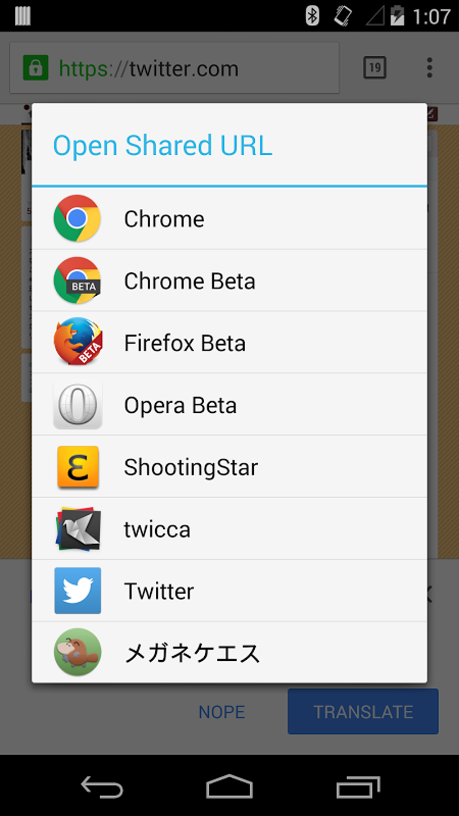
Task: Tap the NOPE button
Action: (222, 712)
